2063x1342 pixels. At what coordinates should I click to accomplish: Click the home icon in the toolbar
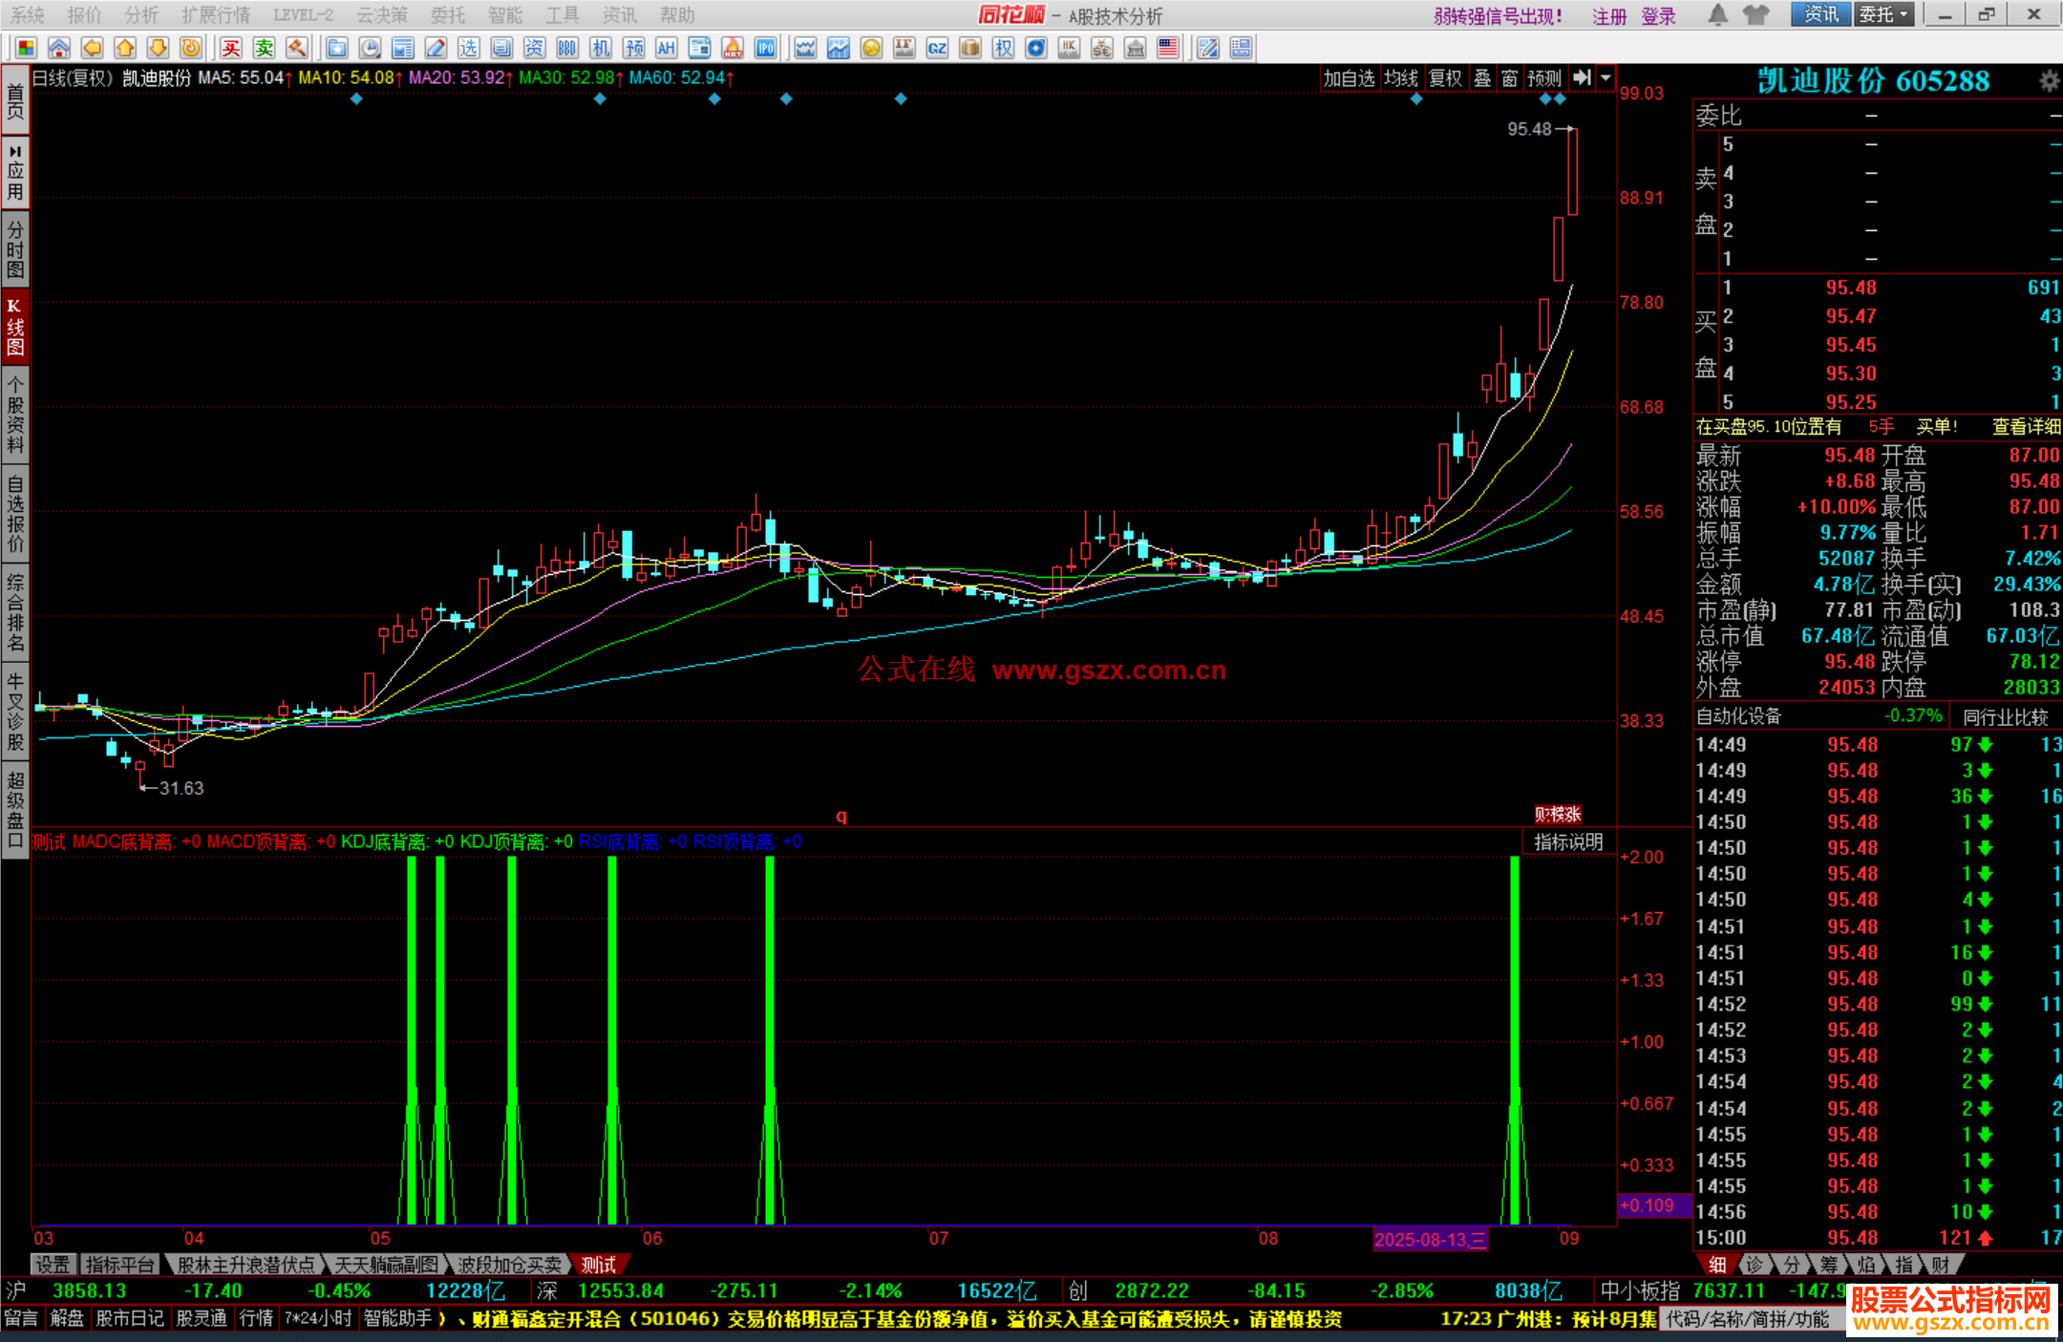59,48
